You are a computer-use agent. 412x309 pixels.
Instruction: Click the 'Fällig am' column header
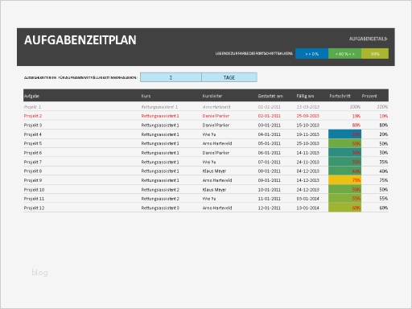pos(305,96)
